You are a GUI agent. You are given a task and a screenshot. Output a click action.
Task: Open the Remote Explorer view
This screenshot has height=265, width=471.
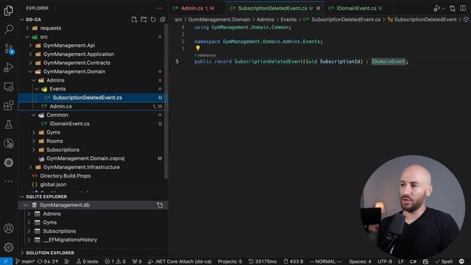8,87
